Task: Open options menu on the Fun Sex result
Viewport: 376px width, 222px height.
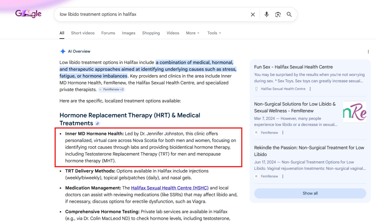Action: [x=310, y=88]
